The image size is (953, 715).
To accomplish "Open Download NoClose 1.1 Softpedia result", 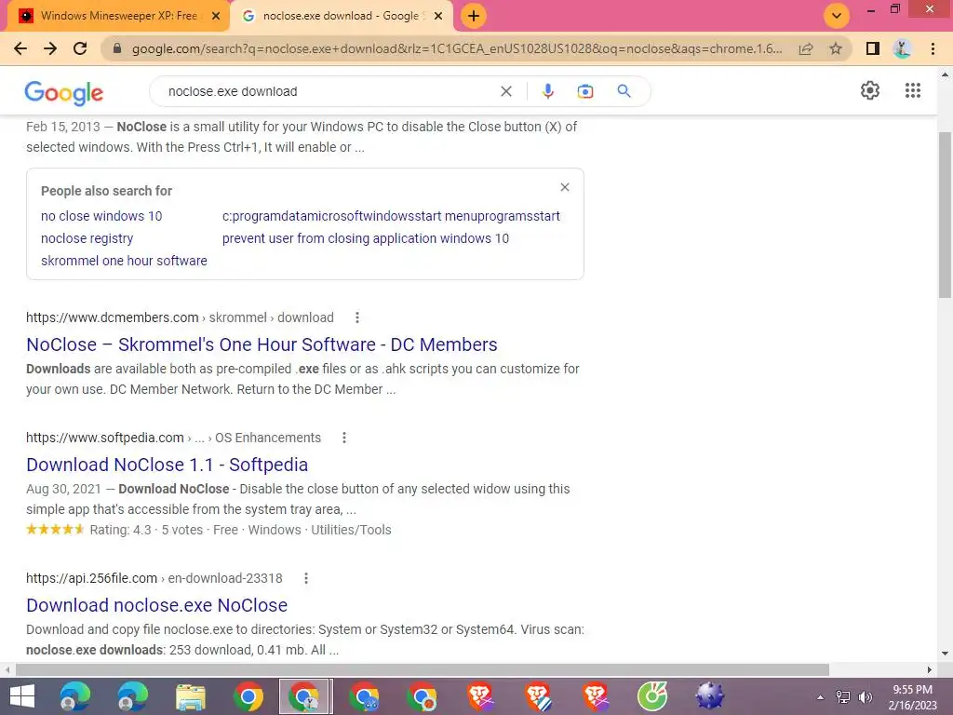I will (x=168, y=465).
